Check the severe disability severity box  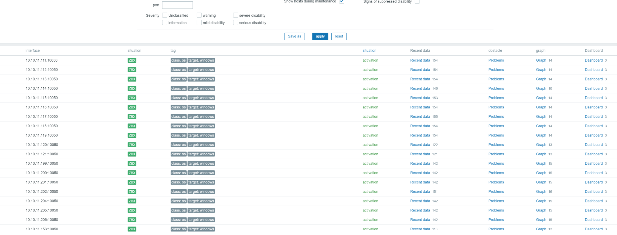coord(236,15)
